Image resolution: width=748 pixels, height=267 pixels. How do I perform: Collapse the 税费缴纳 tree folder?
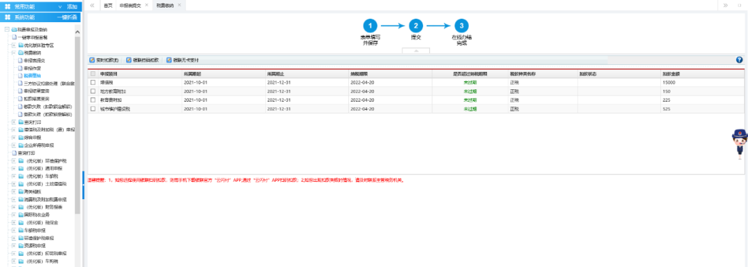15,53
